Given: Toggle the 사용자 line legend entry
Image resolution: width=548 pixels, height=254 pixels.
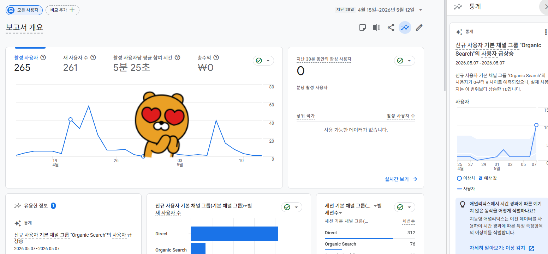Looking at the screenshot, I should click(466, 189).
